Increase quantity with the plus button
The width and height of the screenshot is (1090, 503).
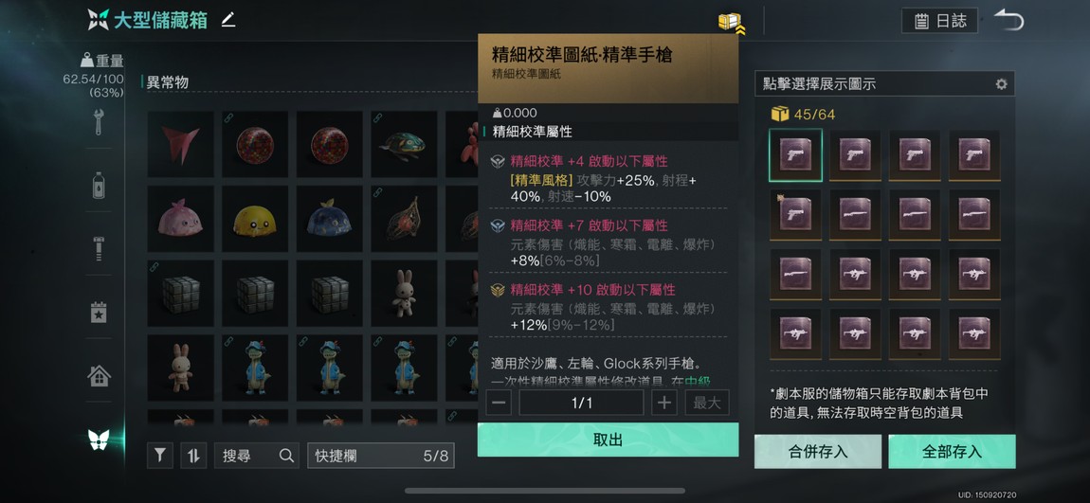pyautogui.click(x=663, y=403)
